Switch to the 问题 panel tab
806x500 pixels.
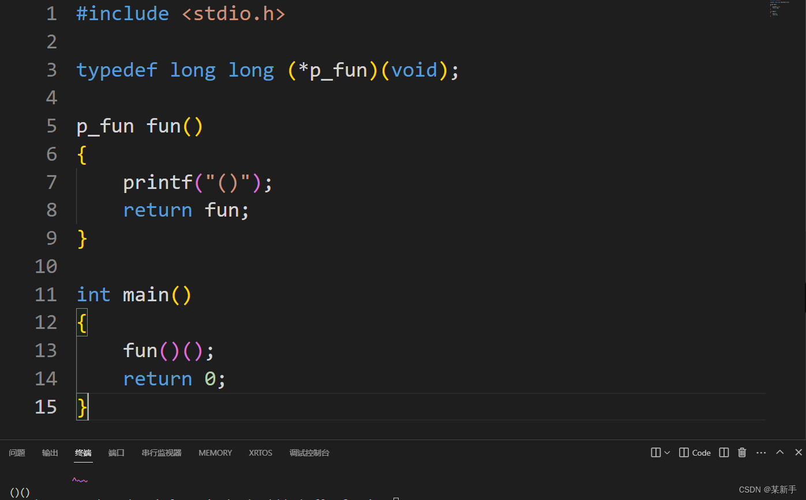pos(17,453)
